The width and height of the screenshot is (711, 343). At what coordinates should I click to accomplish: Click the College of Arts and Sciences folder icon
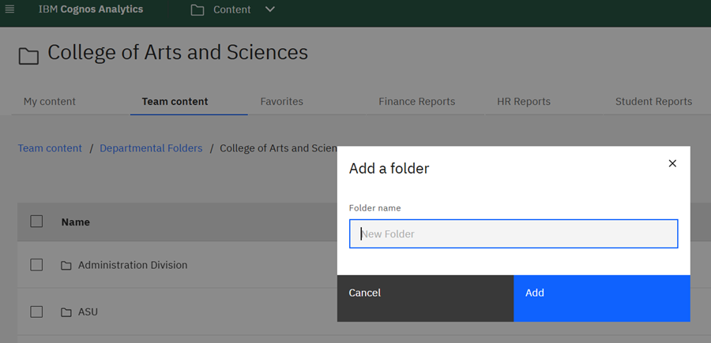point(28,57)
